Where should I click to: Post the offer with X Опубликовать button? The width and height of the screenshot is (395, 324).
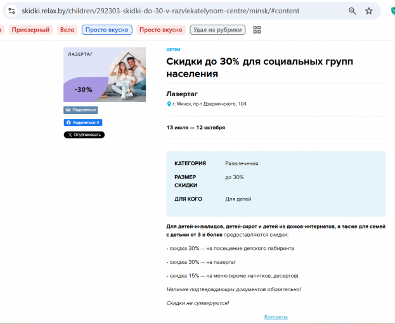click(x=84, y=135)
